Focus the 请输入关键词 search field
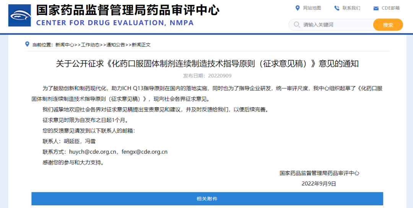This screenshot has height=208, width=413. [337, 25]
